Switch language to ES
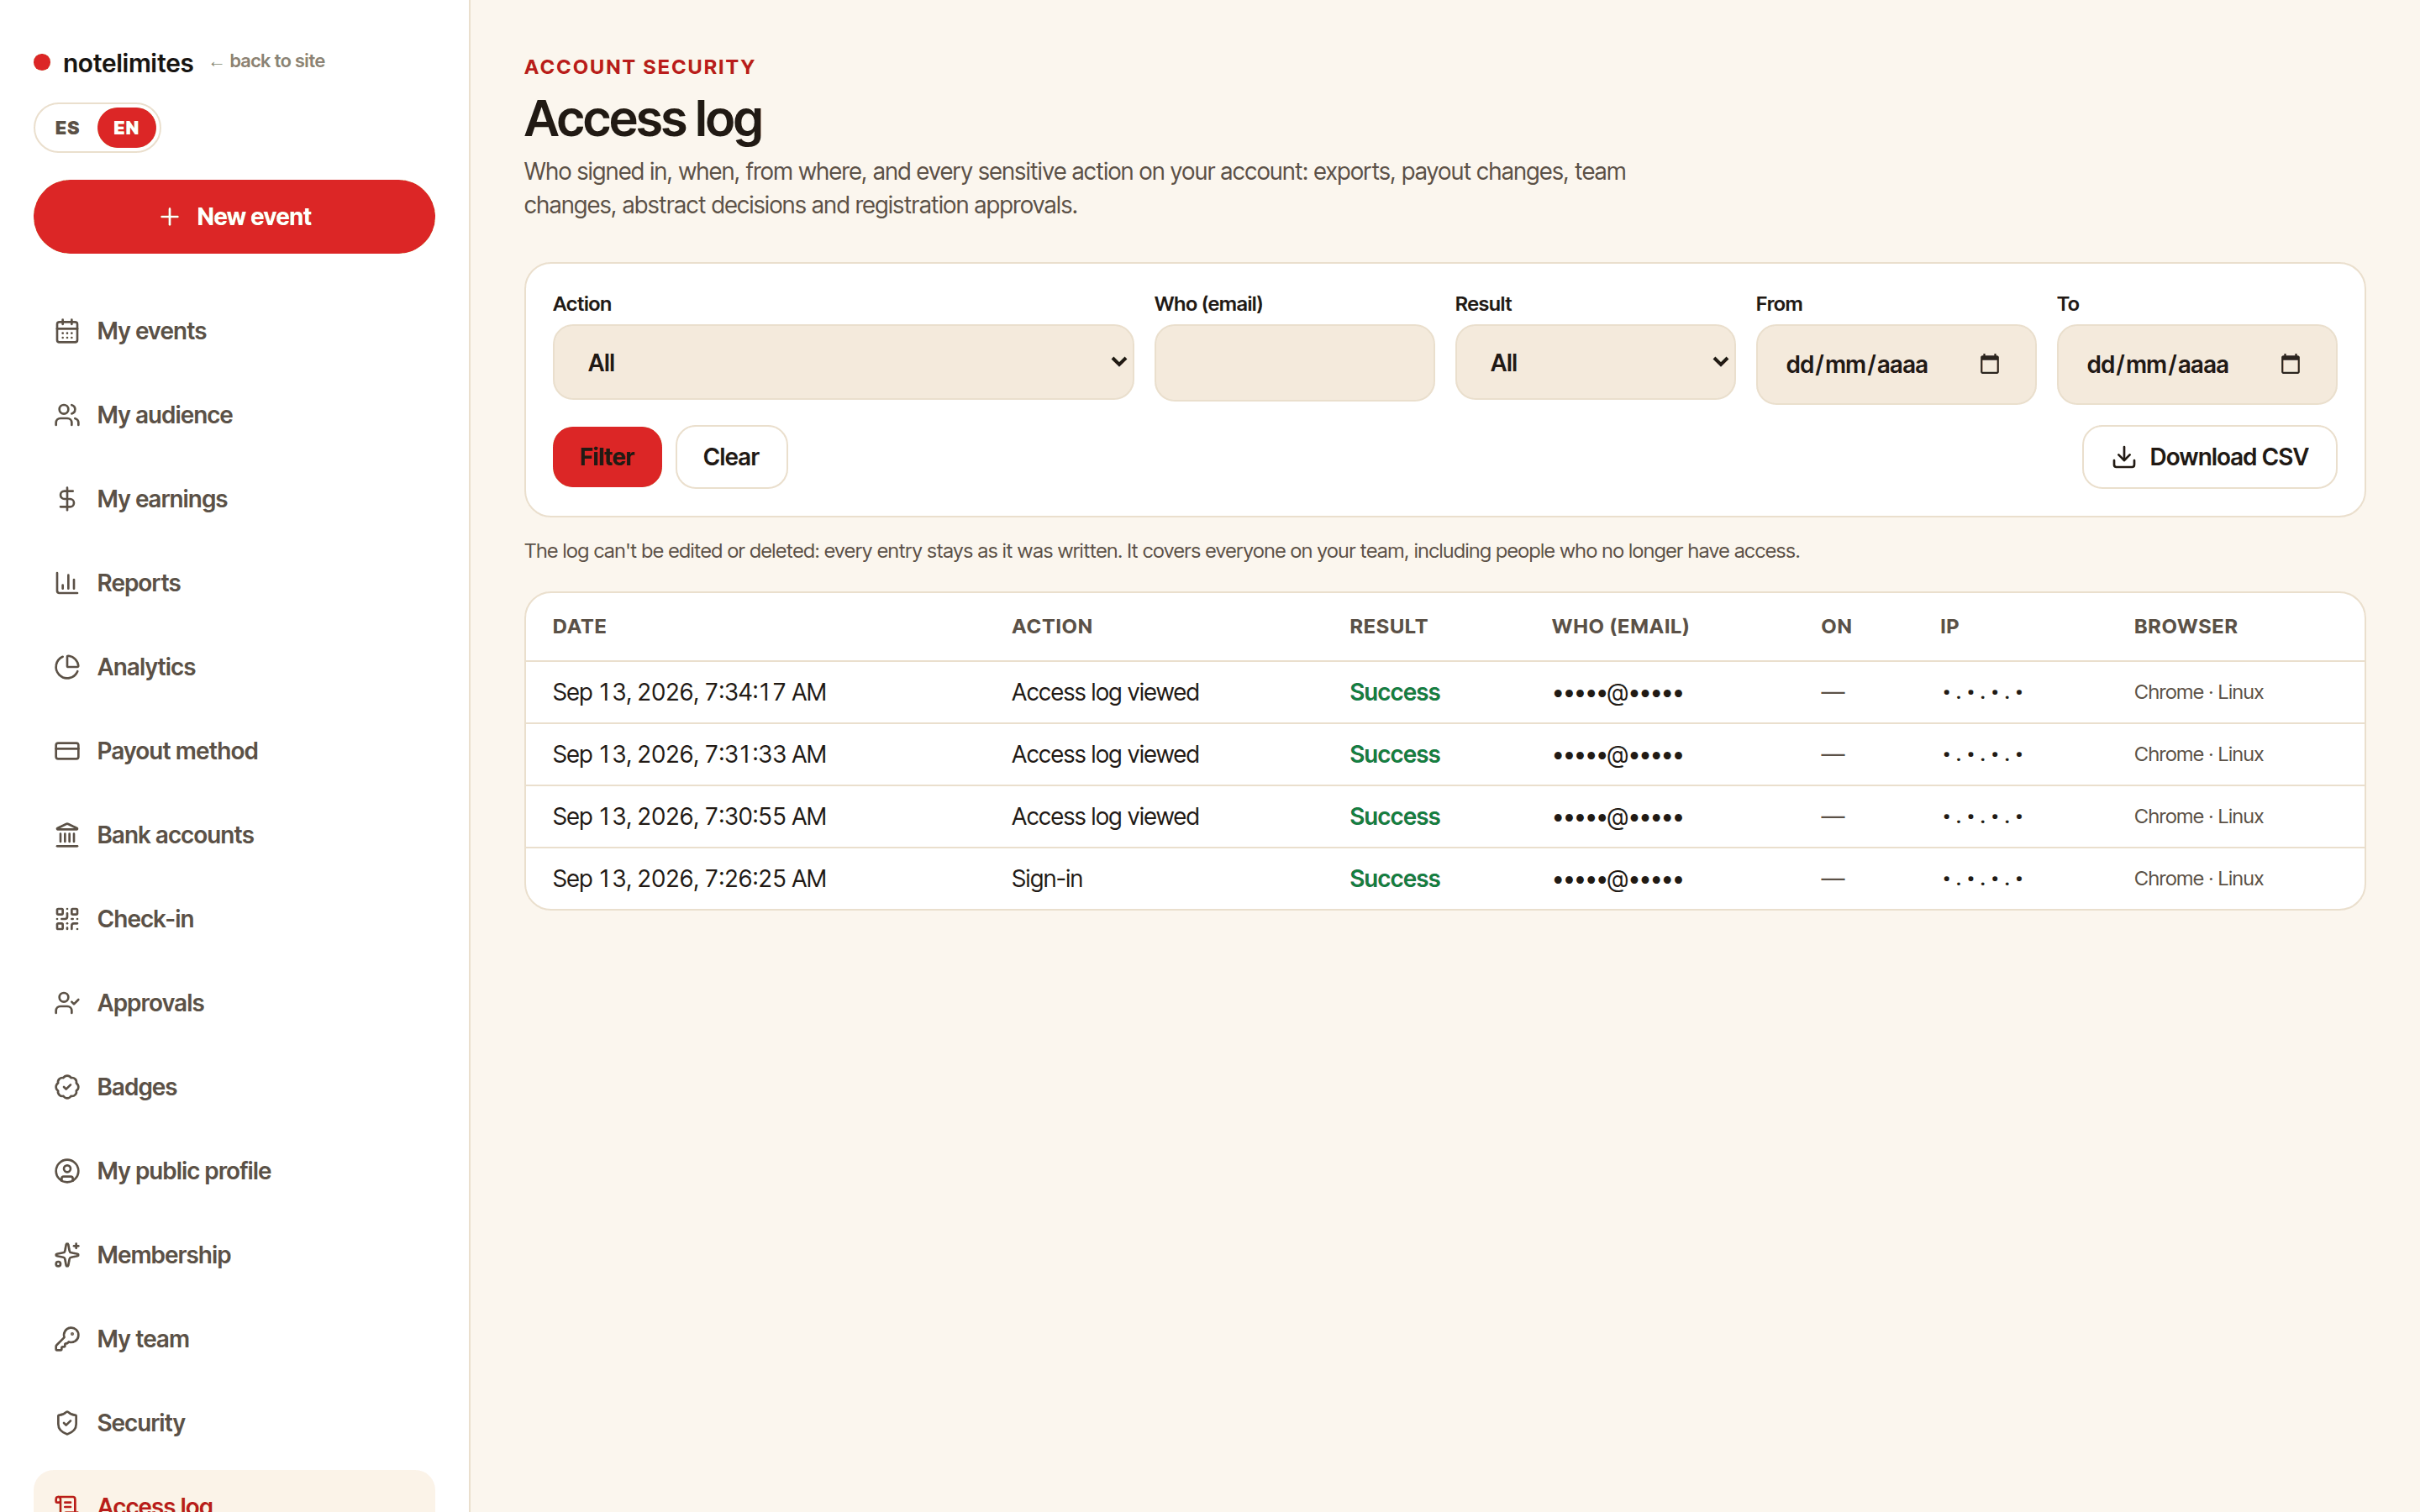2420x1512 pixels. click(x=67, y=128)
